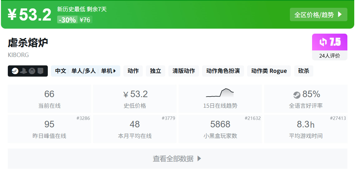The width and height of the screenshot is (358, 175).
Task: Click the KIBORG subtitle
Action: (18, 55)
